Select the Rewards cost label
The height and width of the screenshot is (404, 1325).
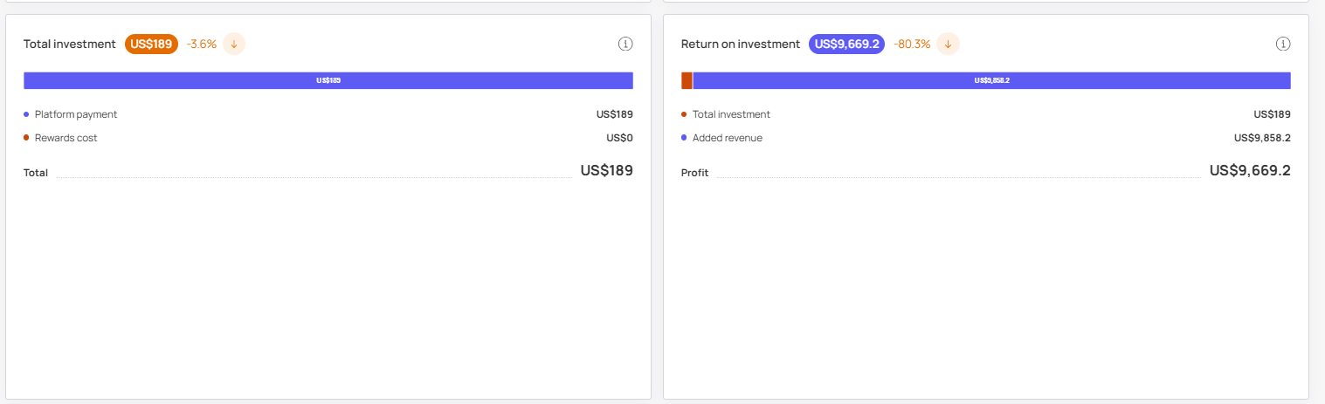click(66, 138)
